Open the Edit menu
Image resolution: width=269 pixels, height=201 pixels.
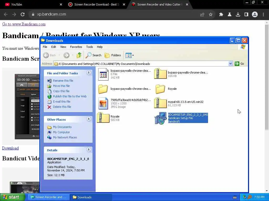54,47
